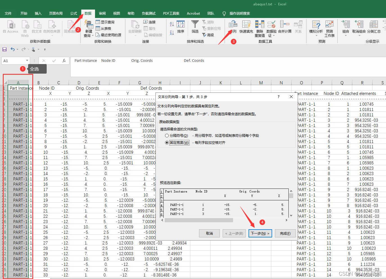Select the Delimited (分隔符号) radio button
The width and height of the screenshot is (386, 279).
[x=167, y=136]
